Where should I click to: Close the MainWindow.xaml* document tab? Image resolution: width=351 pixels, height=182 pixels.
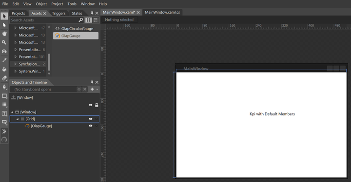[x=138, y=12]
